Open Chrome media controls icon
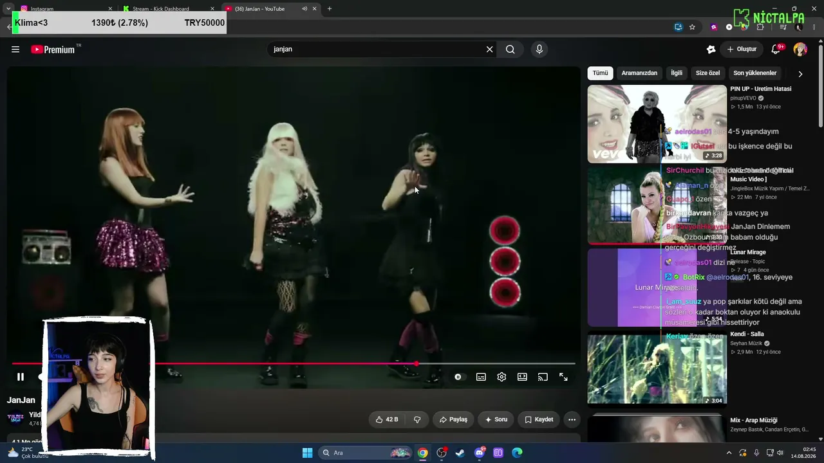Screen dimensions: 824x463 tap(783, 27)
